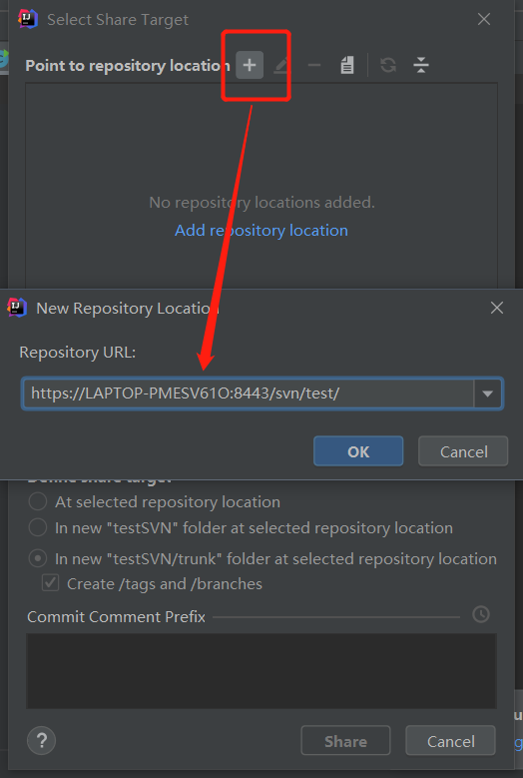The image size is (523, 778).
Task: Close the New Repository Location dialog
Action: pyautogui.click(x=497, y=308)
